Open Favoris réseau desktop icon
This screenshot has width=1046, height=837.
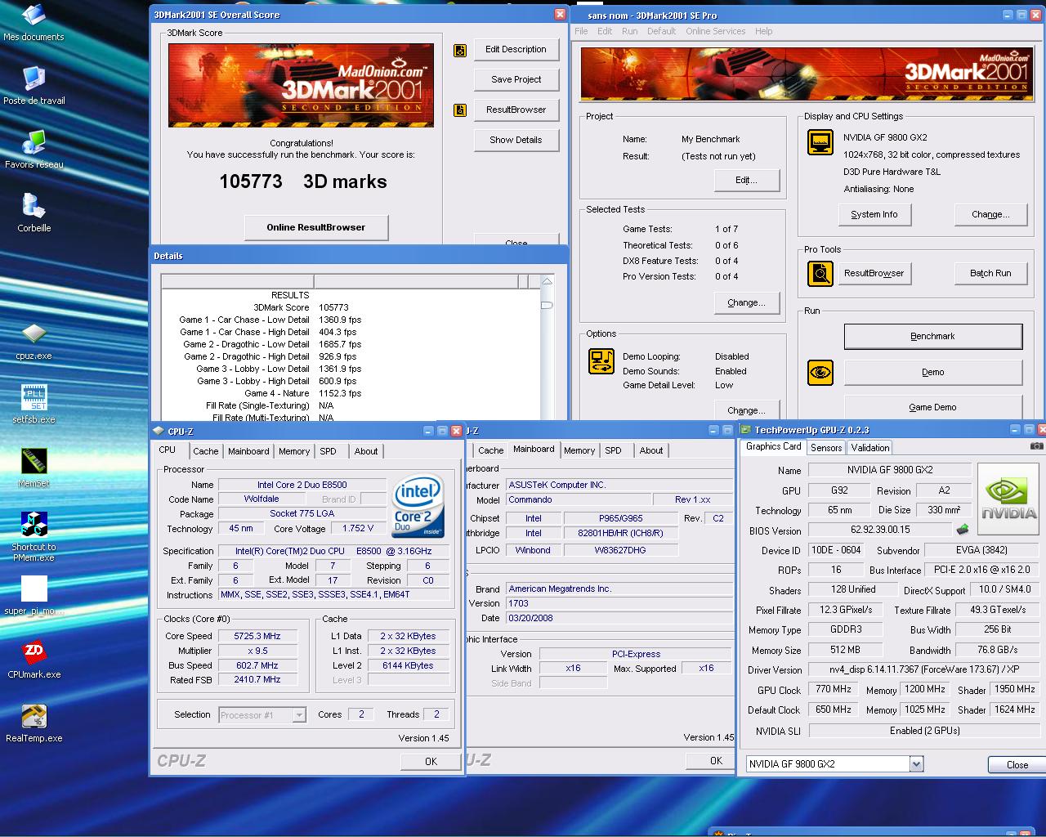click(34, 149)
